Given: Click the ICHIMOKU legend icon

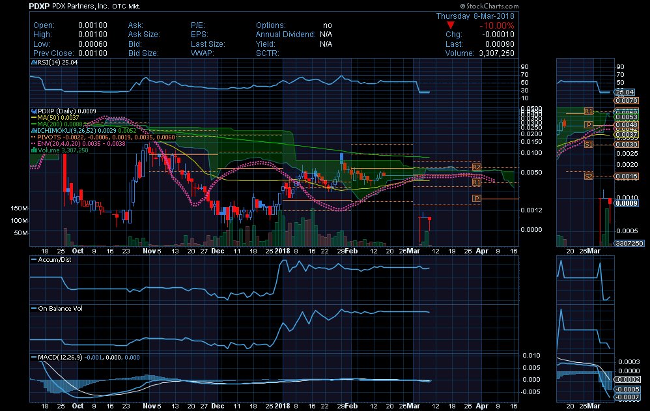Looking at the screenshot, I should [34, 131].
